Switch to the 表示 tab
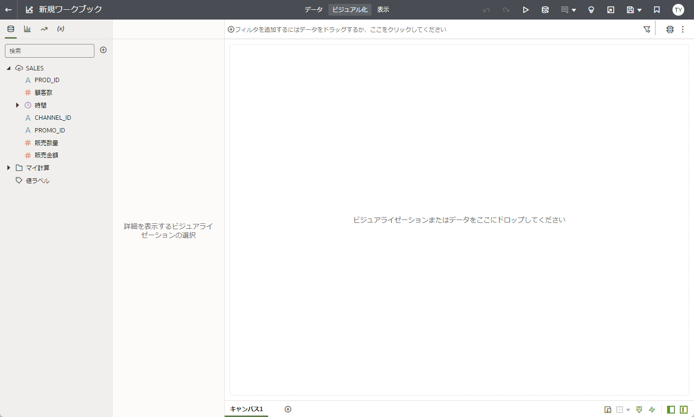 [x=383, y=10]
